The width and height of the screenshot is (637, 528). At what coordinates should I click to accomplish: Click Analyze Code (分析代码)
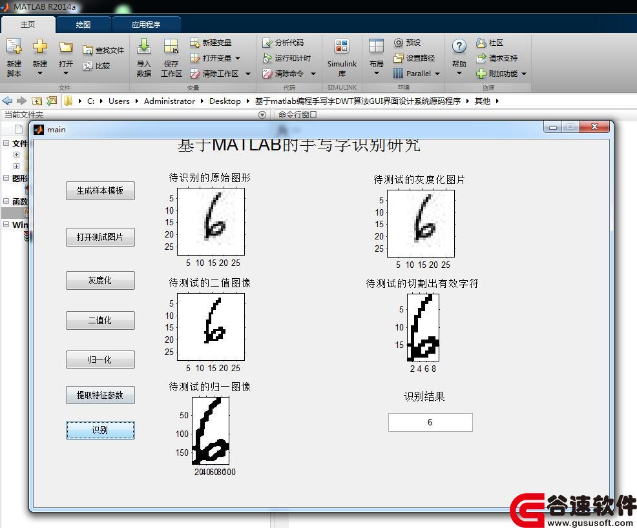tap(283, 43)
